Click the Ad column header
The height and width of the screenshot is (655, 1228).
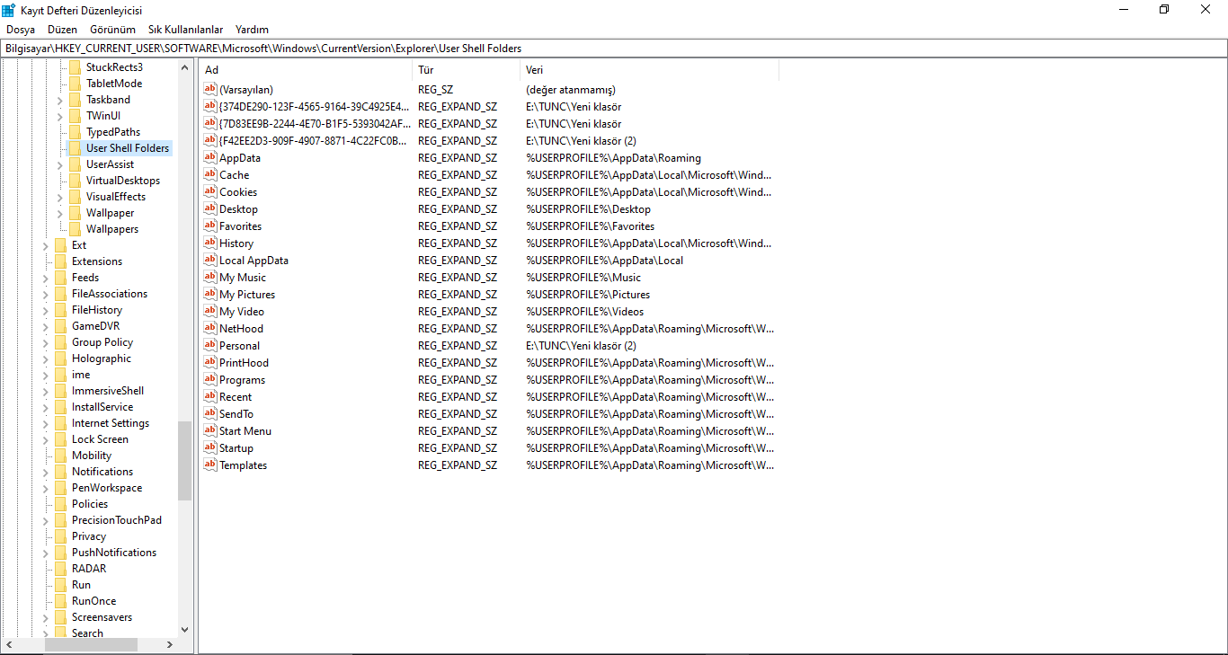306,70
